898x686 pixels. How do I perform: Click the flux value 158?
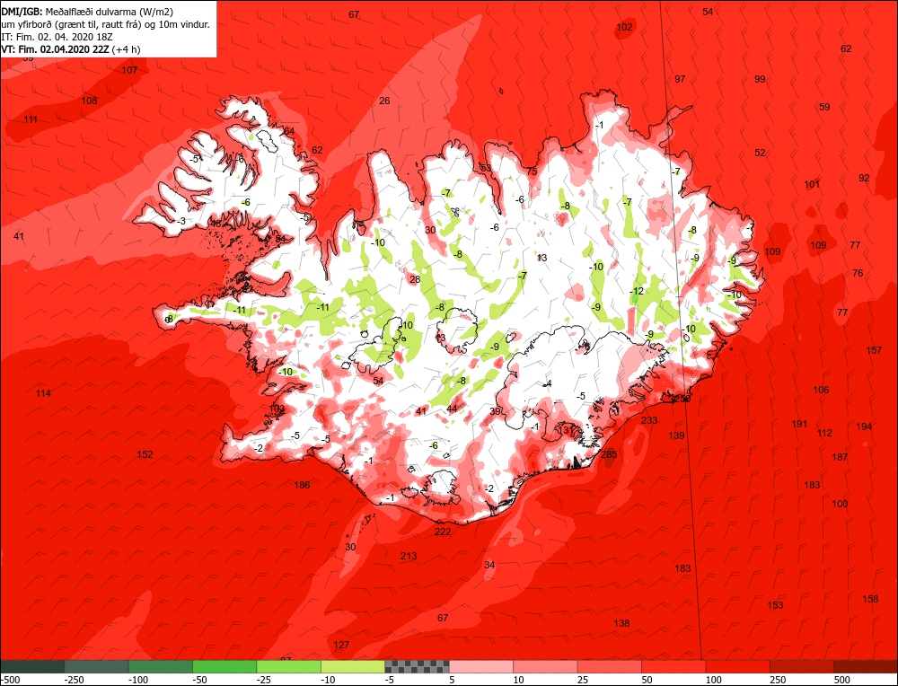(870, 598)
